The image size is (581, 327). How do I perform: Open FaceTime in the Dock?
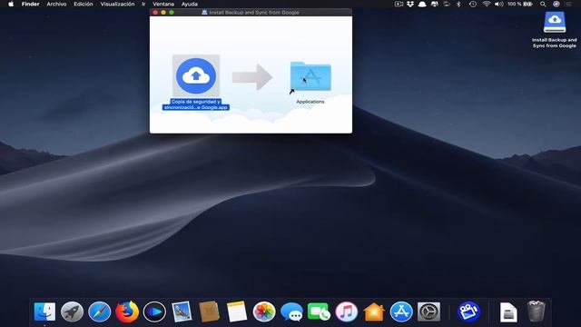coord(319,312)
